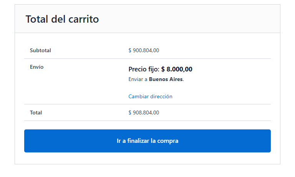Click the "Ir a finalizar la compra" button
295x177 pixels.
[x=147, y=141]
